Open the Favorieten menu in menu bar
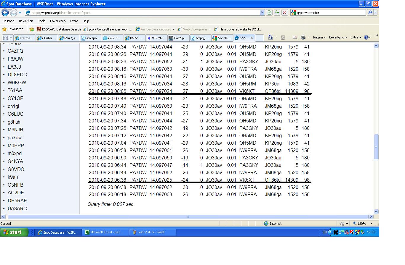This screenshot has height=265, width=405. 58,21
